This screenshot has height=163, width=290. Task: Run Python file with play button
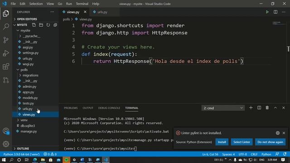(267, 12)
